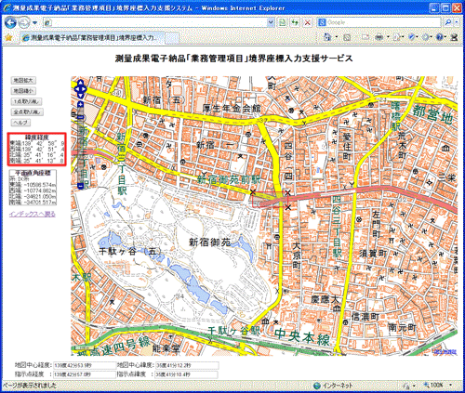
Task: Click the rightmost command bar icon
Action: (455, 37)
